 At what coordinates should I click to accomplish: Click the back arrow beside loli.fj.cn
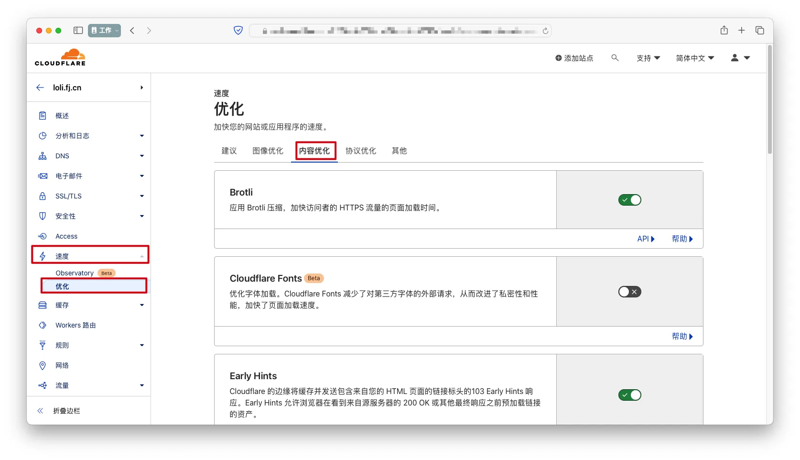point(40,88)
